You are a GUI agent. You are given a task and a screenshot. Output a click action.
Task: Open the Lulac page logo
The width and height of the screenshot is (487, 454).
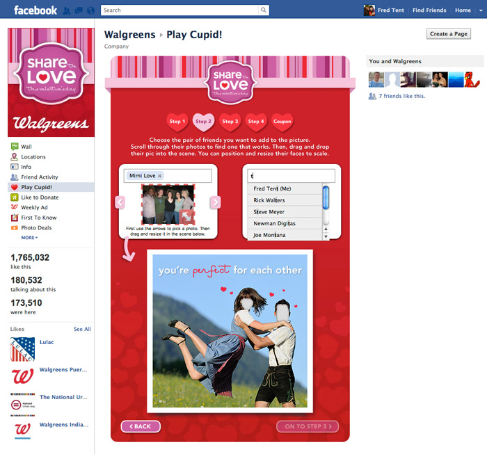[x=23, y=350]
